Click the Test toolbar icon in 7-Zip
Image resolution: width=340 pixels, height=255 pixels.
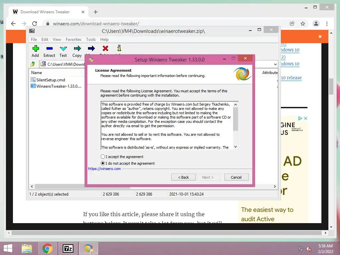(63, 48)
